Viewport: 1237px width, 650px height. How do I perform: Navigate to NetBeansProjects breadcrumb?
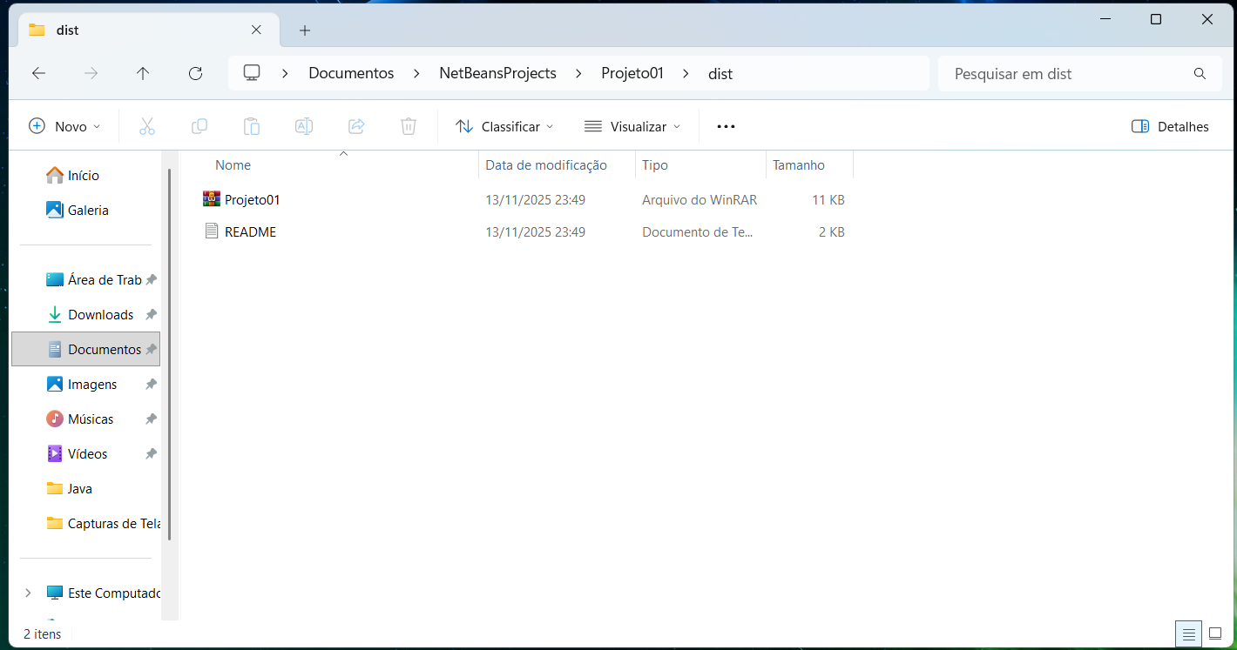tap(497, 74)
